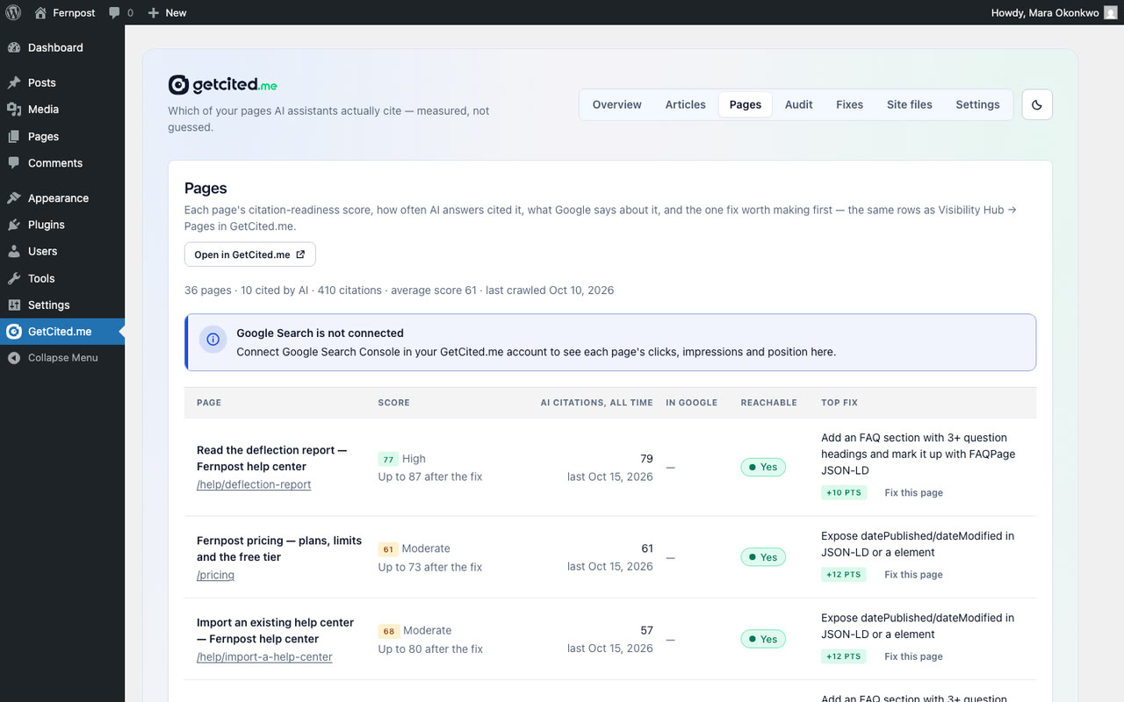Click the Open in GetCited.me button
Screen dimensions: 1124x702
250,254
